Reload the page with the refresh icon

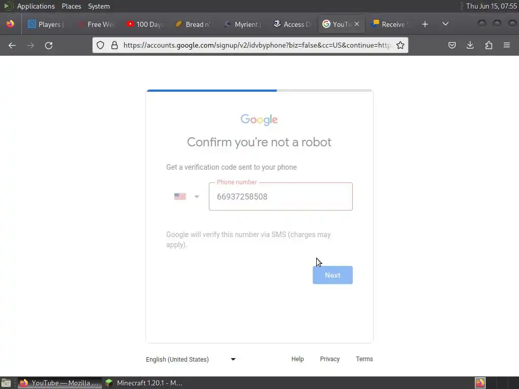(49, 45)
